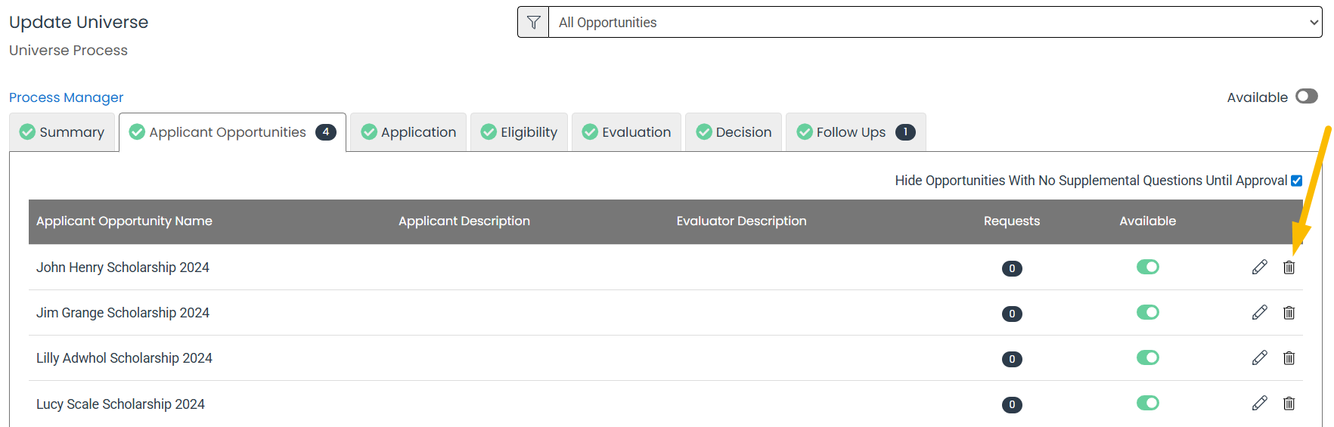Image resolution: width=1334 pixels, height=427 pixels.
Task: Click the Universe Process subtitle
Action: pos(68,51)
